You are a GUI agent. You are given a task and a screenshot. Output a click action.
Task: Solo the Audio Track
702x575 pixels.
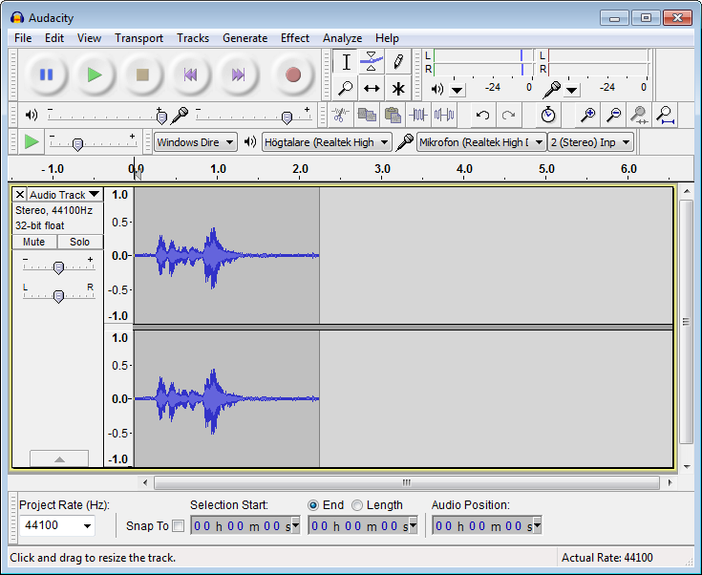[x=79, y=242]
